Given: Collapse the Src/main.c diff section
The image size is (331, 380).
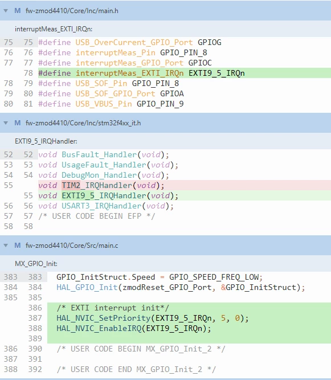Looking at the screenshot, I should point(6,245).
